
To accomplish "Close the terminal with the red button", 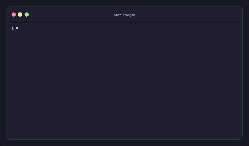I will pyautogui.click(x=14, y=15).
